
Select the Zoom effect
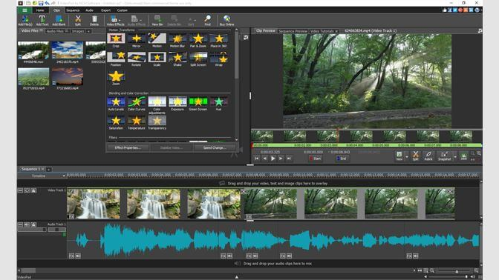116,78
